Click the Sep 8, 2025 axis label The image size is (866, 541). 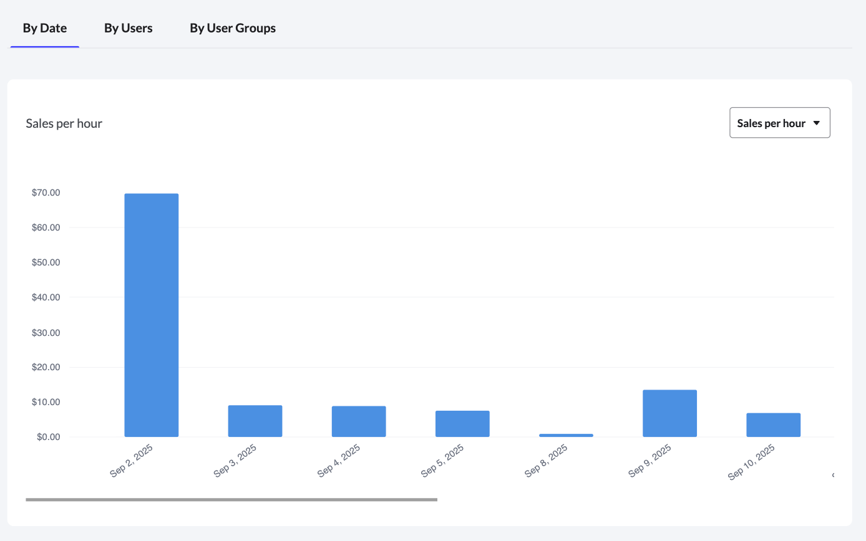547,461
